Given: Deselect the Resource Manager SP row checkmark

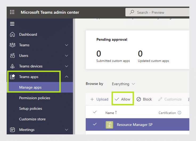Looking at the screenshot, I should [x=95, y=124].
